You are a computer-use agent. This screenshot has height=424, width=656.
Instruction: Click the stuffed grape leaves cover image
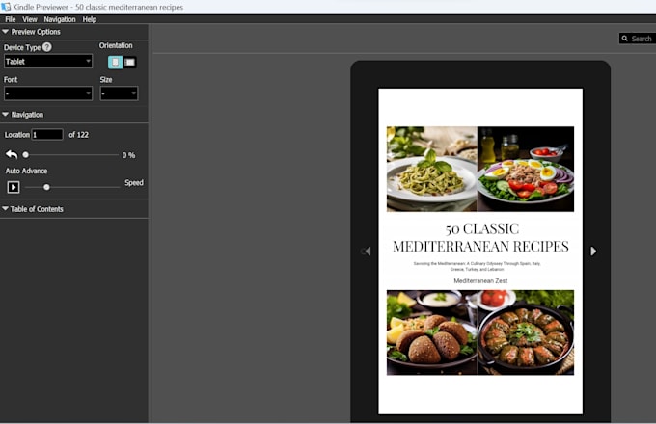tap(526, 332)
